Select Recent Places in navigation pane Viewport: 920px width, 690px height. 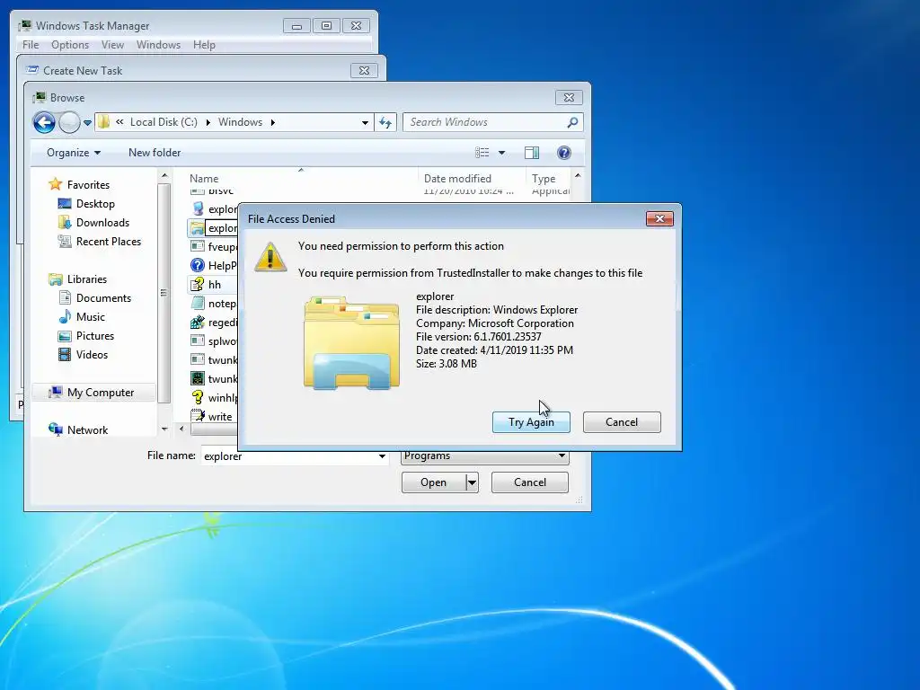(x=108, y=241)
